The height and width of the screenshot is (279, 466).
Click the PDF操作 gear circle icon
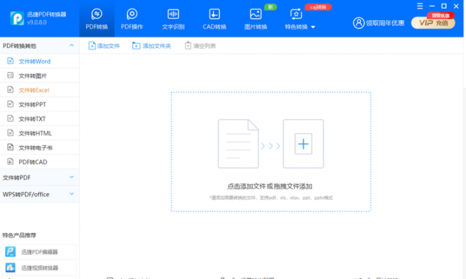[132, 14]
